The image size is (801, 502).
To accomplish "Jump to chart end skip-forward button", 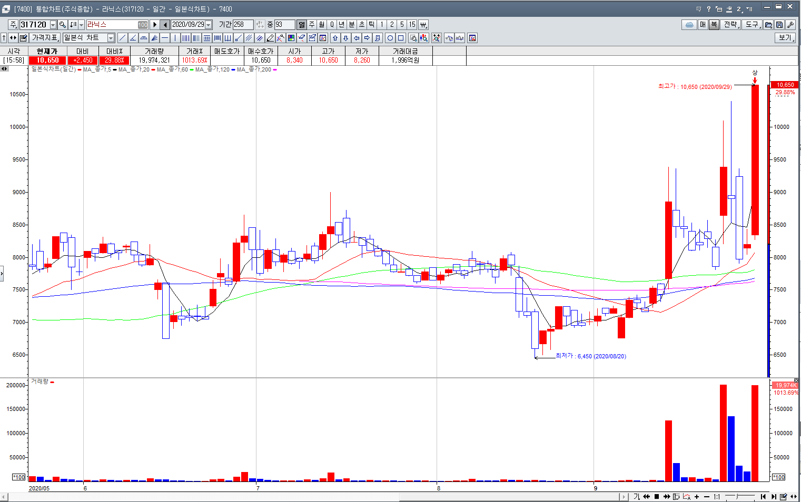I will pos(774,497).
